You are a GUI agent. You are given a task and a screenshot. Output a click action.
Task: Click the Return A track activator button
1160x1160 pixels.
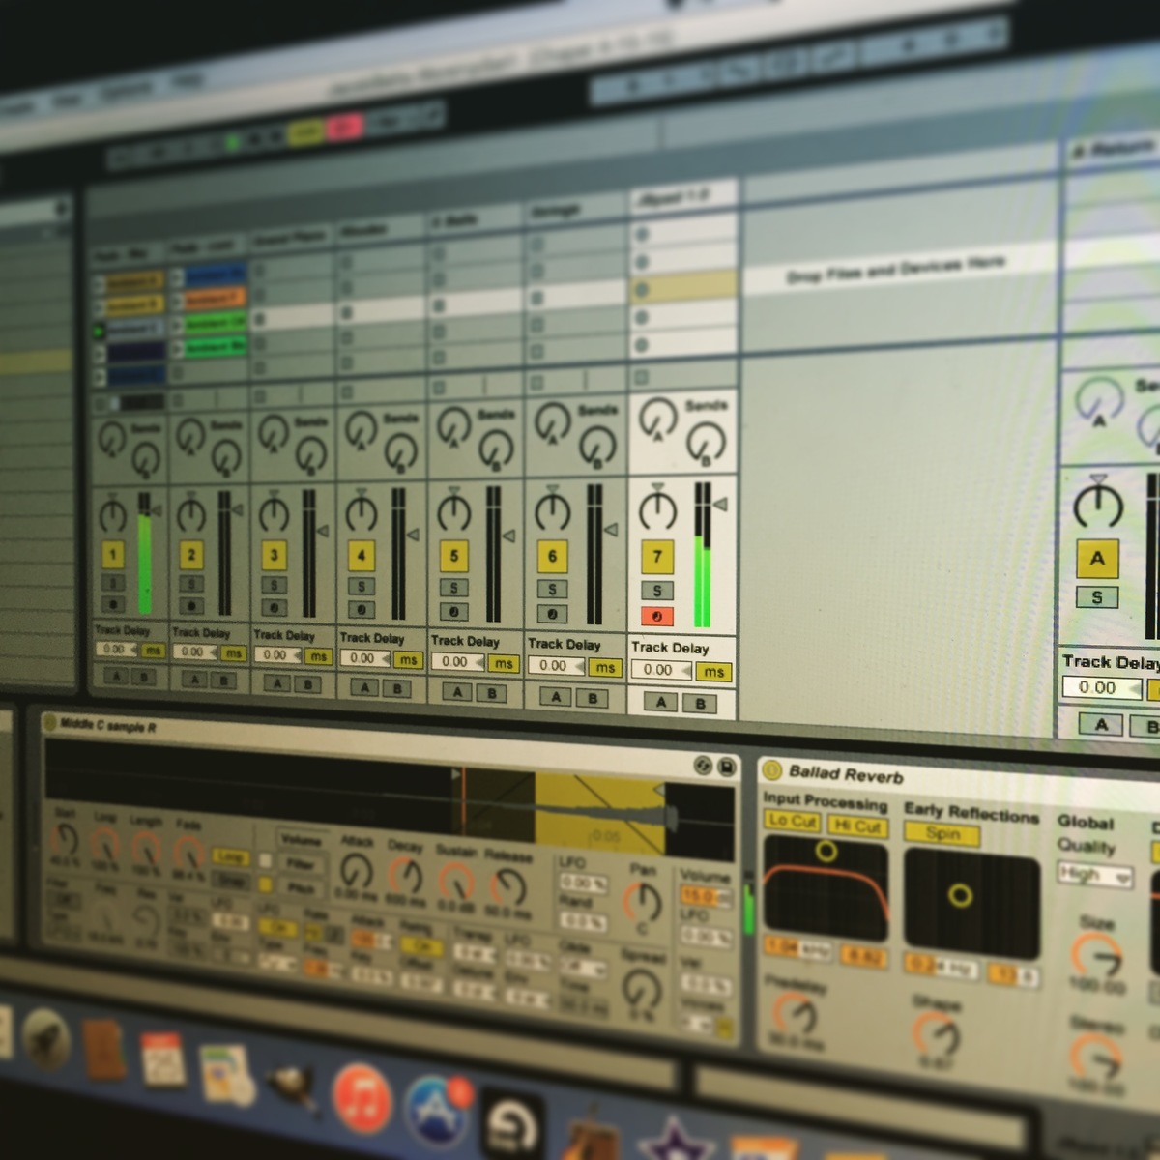pos(1096,558)
